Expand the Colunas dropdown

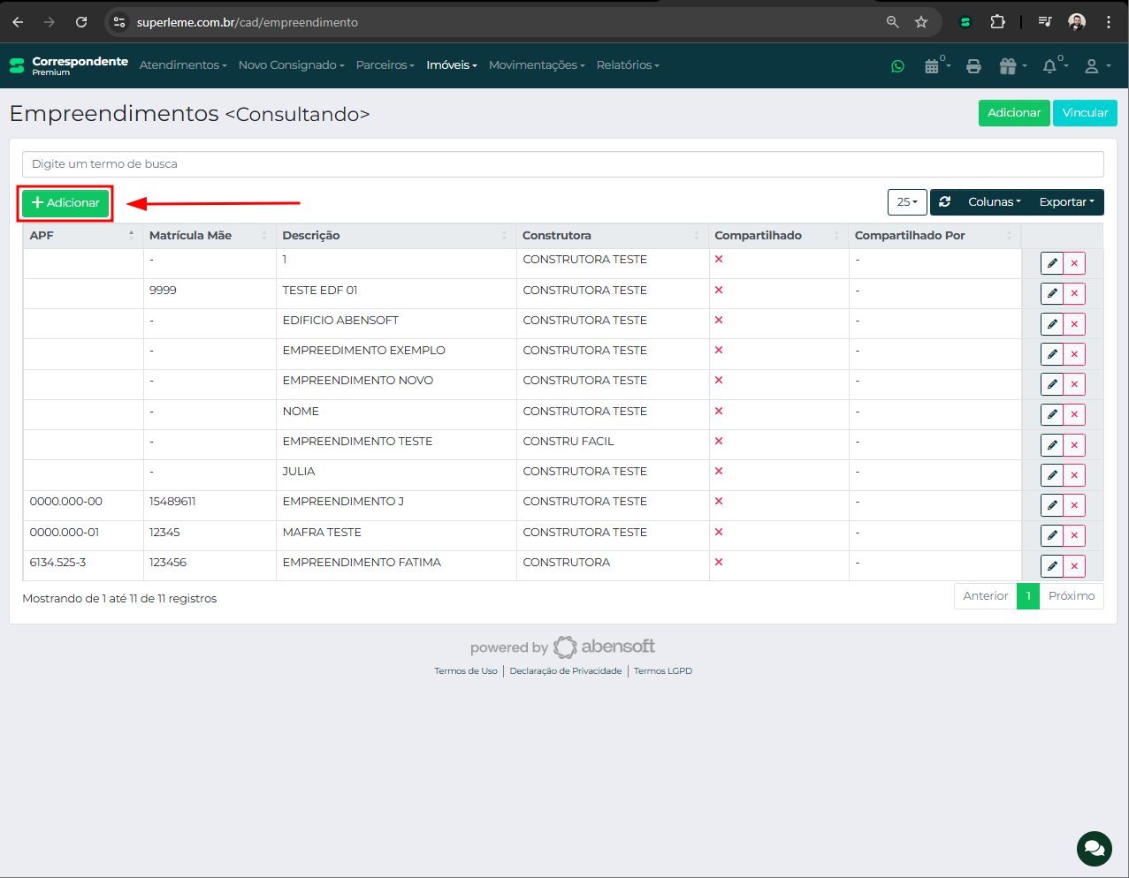[994, 202]
